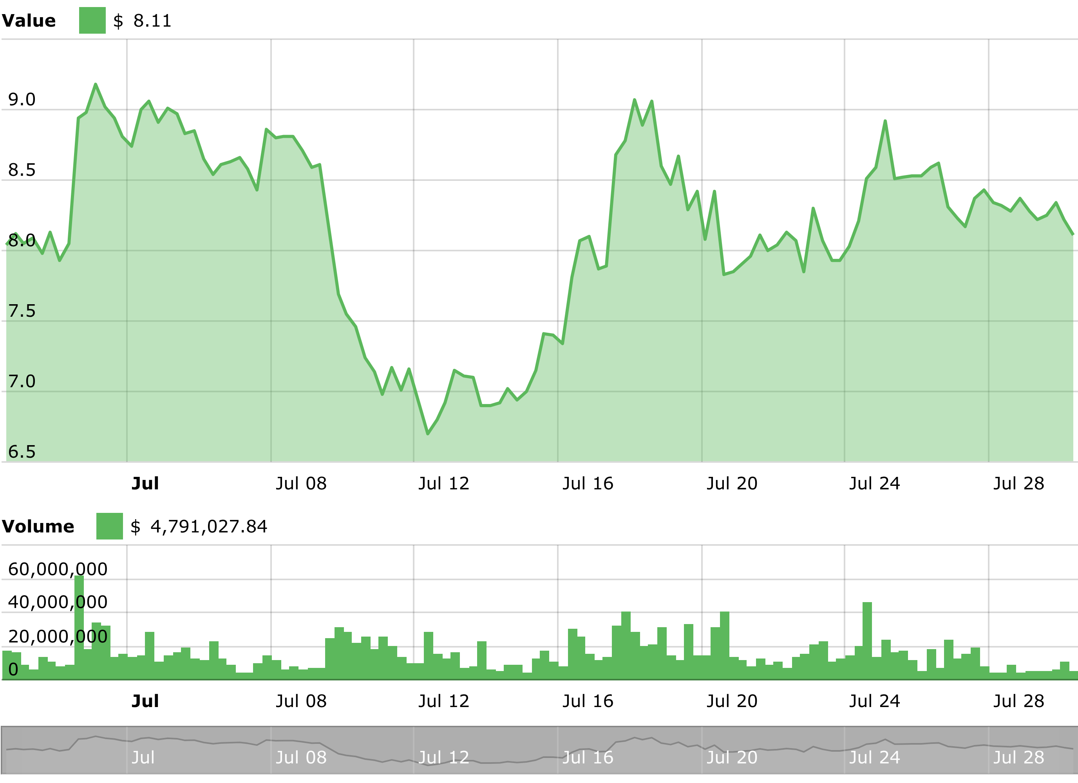Image resolution: width=1078 pixels, height=783 pixels.
Task: Click the green Value legend swatch
Action: pos(92,20)
